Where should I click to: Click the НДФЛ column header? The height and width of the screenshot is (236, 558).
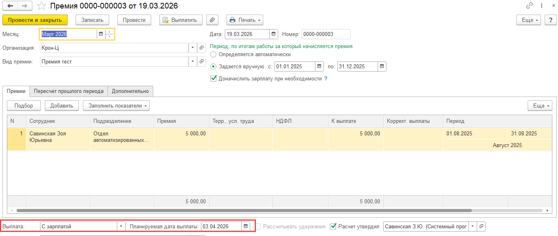click(x=300, y=121)
